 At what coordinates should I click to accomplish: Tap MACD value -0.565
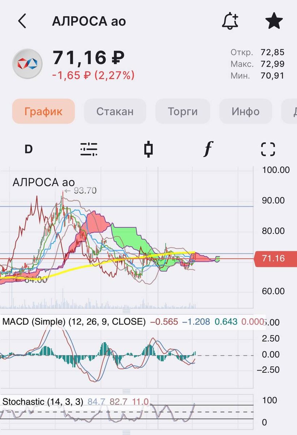164,322
